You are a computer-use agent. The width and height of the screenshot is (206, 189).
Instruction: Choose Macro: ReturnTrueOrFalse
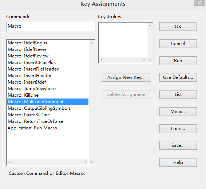pyautogui.click(x=48, y=121)
